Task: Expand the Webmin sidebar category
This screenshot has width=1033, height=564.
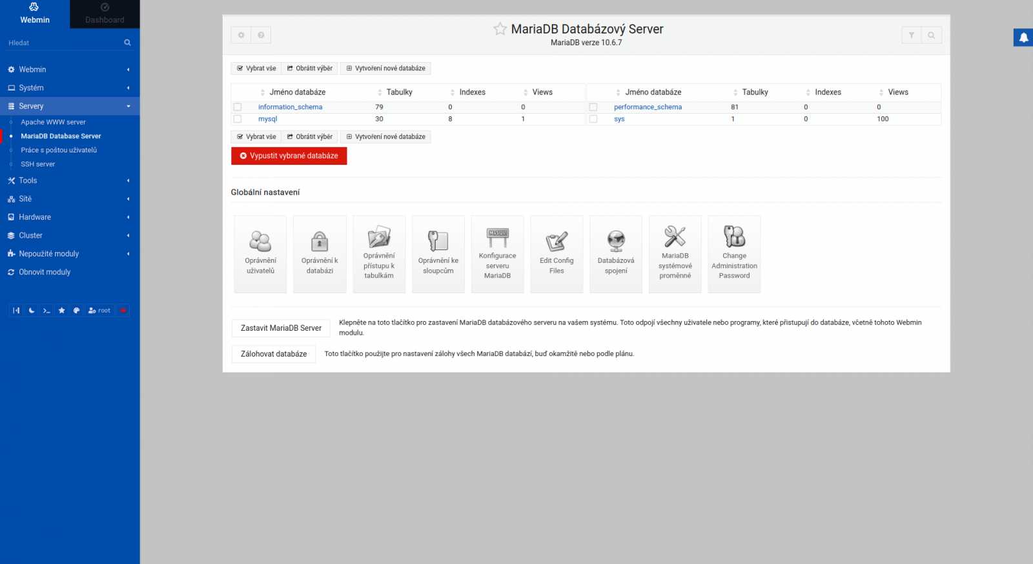Action: coord(70,69)
